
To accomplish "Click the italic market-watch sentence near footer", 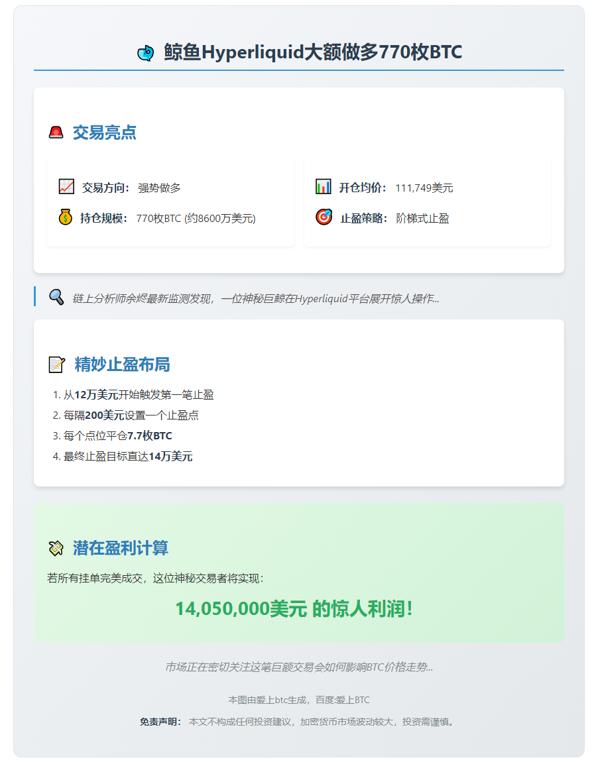I will (298, 669).
